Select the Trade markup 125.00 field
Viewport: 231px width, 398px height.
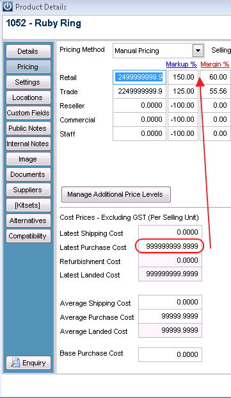pos(183,92)
